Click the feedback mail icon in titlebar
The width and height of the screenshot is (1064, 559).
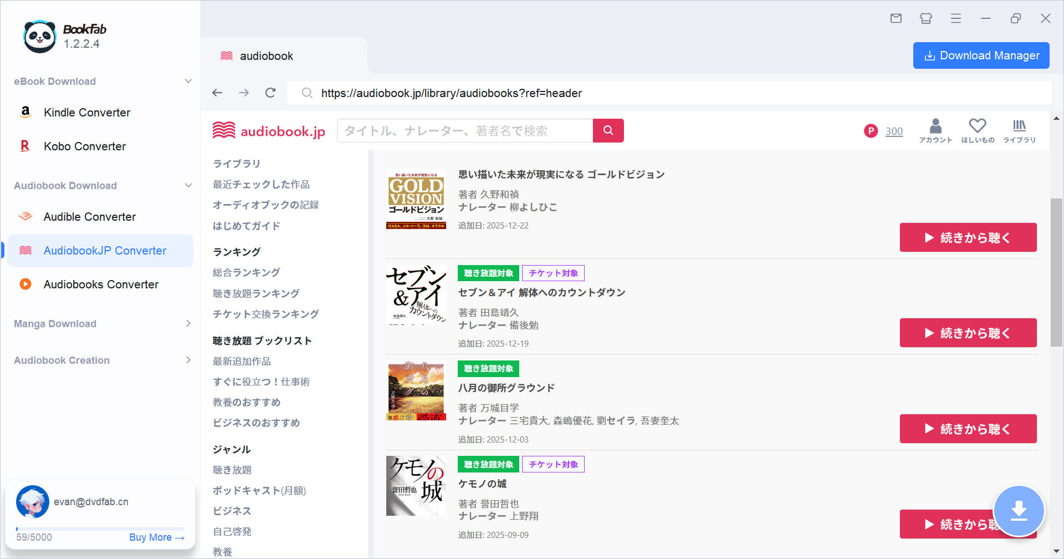coord(896,18)
